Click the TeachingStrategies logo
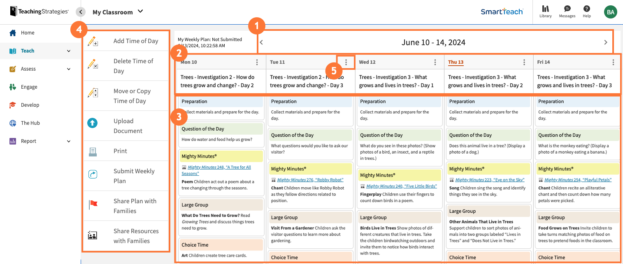The image size is (623, 264). click(x=39, y=11)
